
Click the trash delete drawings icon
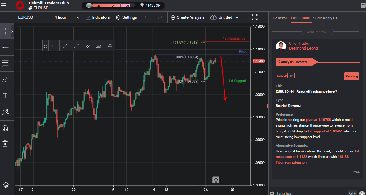point(5,144)
